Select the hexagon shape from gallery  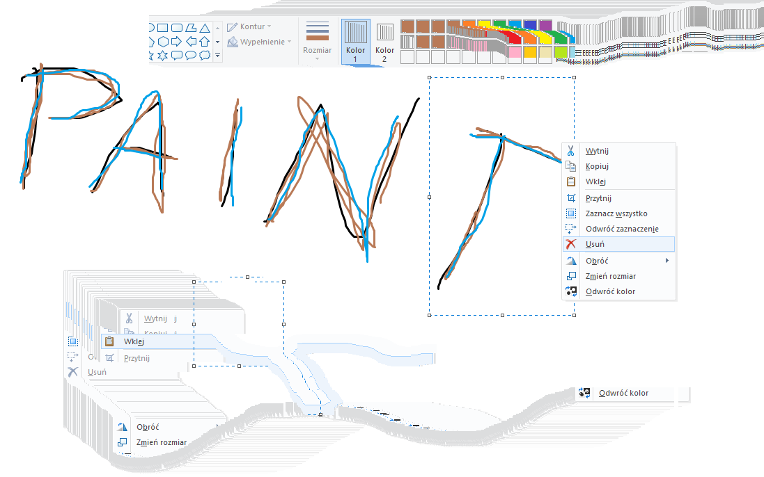point(162,42)
